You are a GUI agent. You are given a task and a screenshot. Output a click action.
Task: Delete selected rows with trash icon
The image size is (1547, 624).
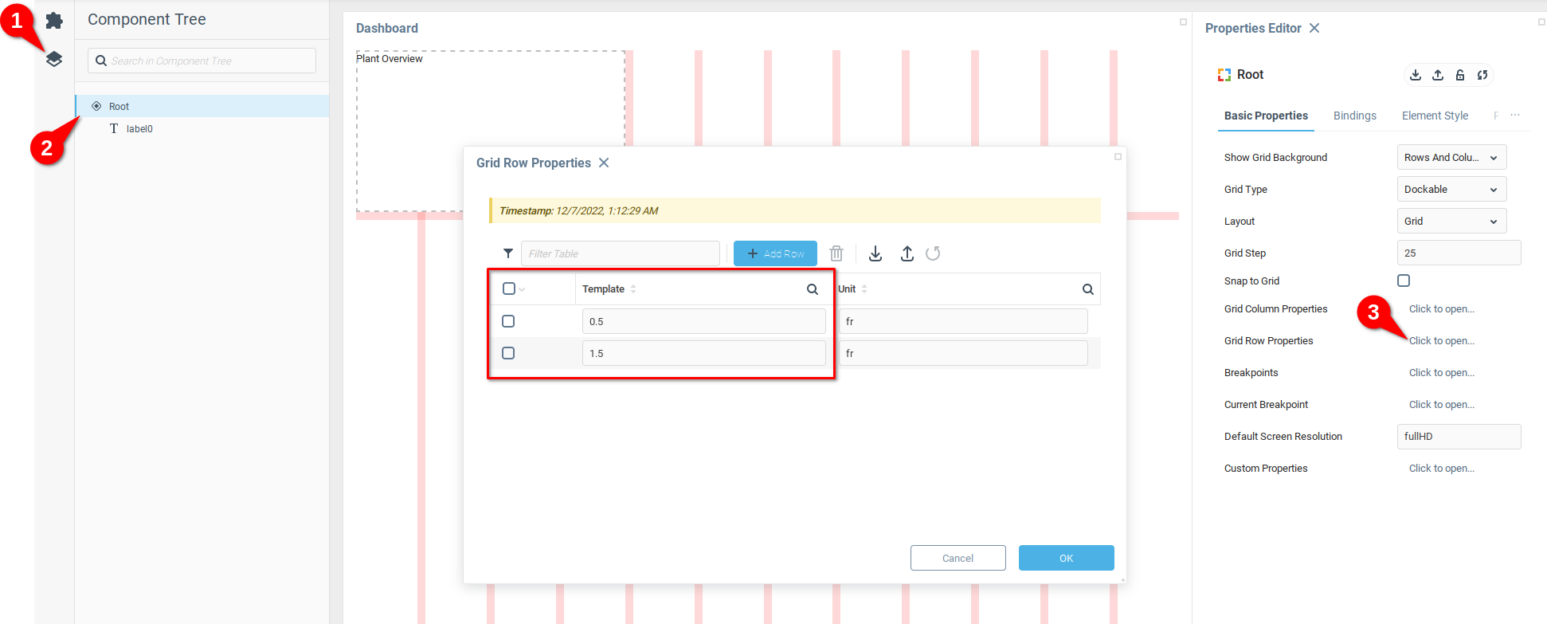tap(836, 253)
